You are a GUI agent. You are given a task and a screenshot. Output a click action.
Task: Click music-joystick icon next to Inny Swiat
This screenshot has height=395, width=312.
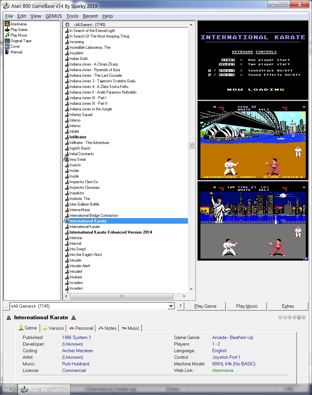tap(66, 159)
